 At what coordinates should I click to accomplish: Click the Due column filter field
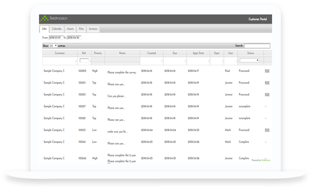pos(175,61)
